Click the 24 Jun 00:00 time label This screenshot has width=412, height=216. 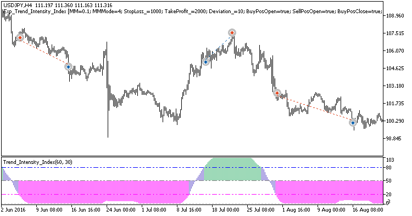tap(121, 210)
